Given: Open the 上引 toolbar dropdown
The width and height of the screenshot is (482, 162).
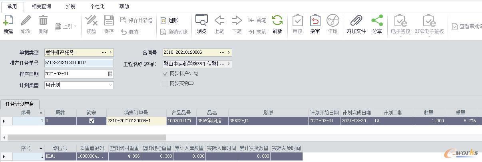Looking at the screenshot, I should pos(66,26).
